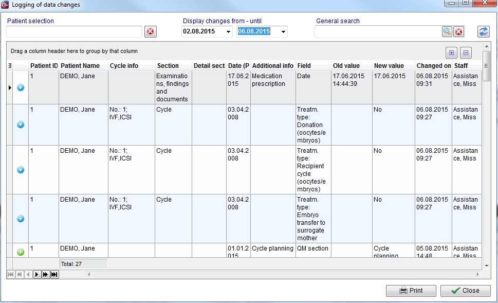Viewport: 498px width, 303px height.
Task: Select the 'Cycle planning' additional info cell
Action: pos(273,251)
